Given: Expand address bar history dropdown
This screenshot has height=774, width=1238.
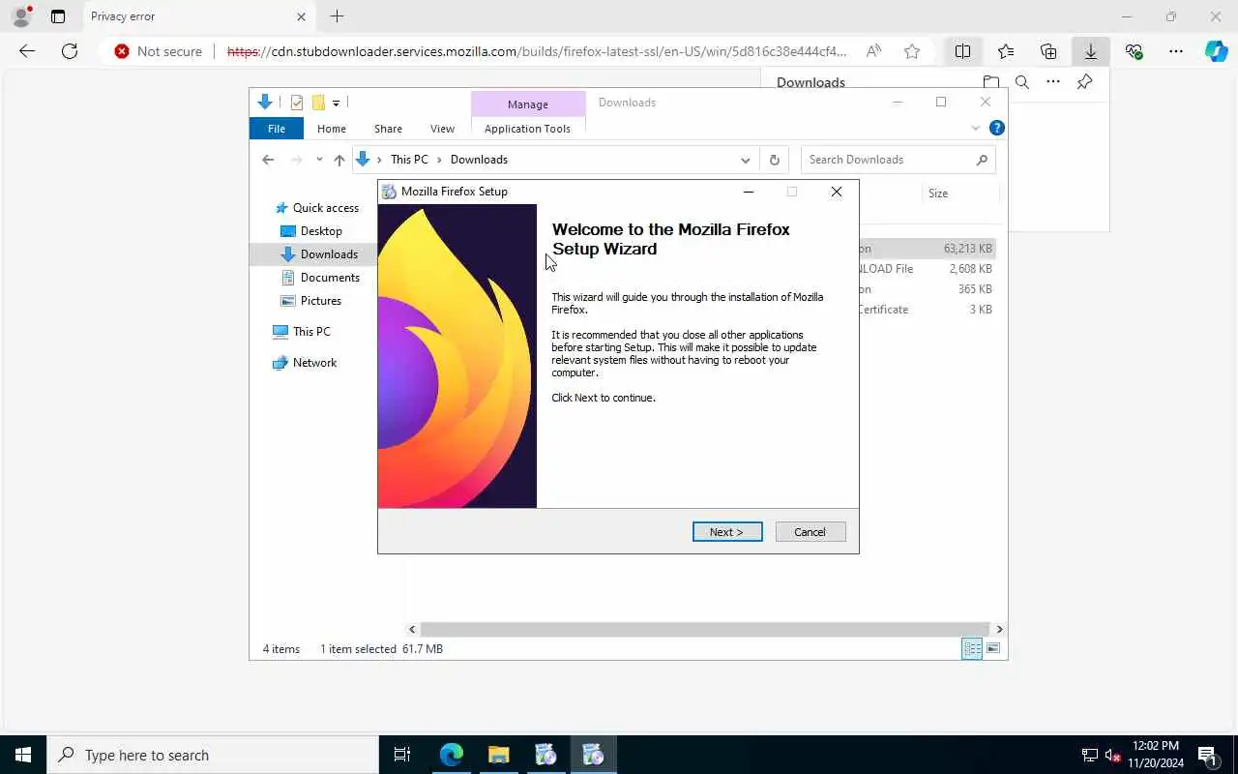Looking at the screenshot, I should pyautogui.click(x=746, y=160).
